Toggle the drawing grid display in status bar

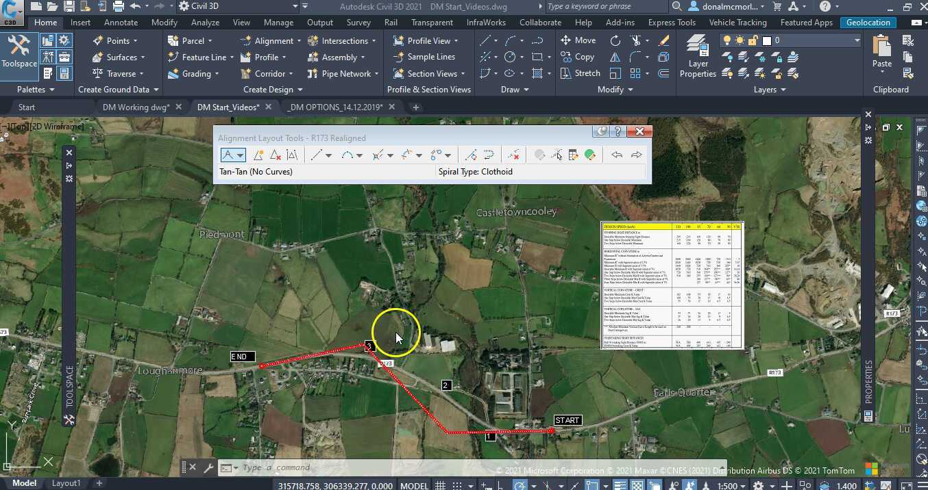tap(441, 485)
